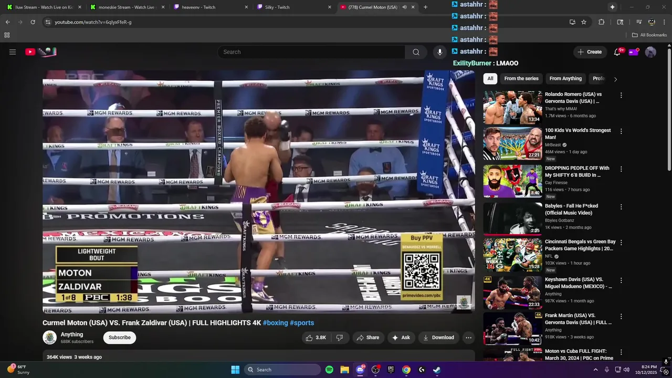The width and height of the screenshot is (672, 378).
Task: Reload the page in browser toolbar
Action: [33, 22]
